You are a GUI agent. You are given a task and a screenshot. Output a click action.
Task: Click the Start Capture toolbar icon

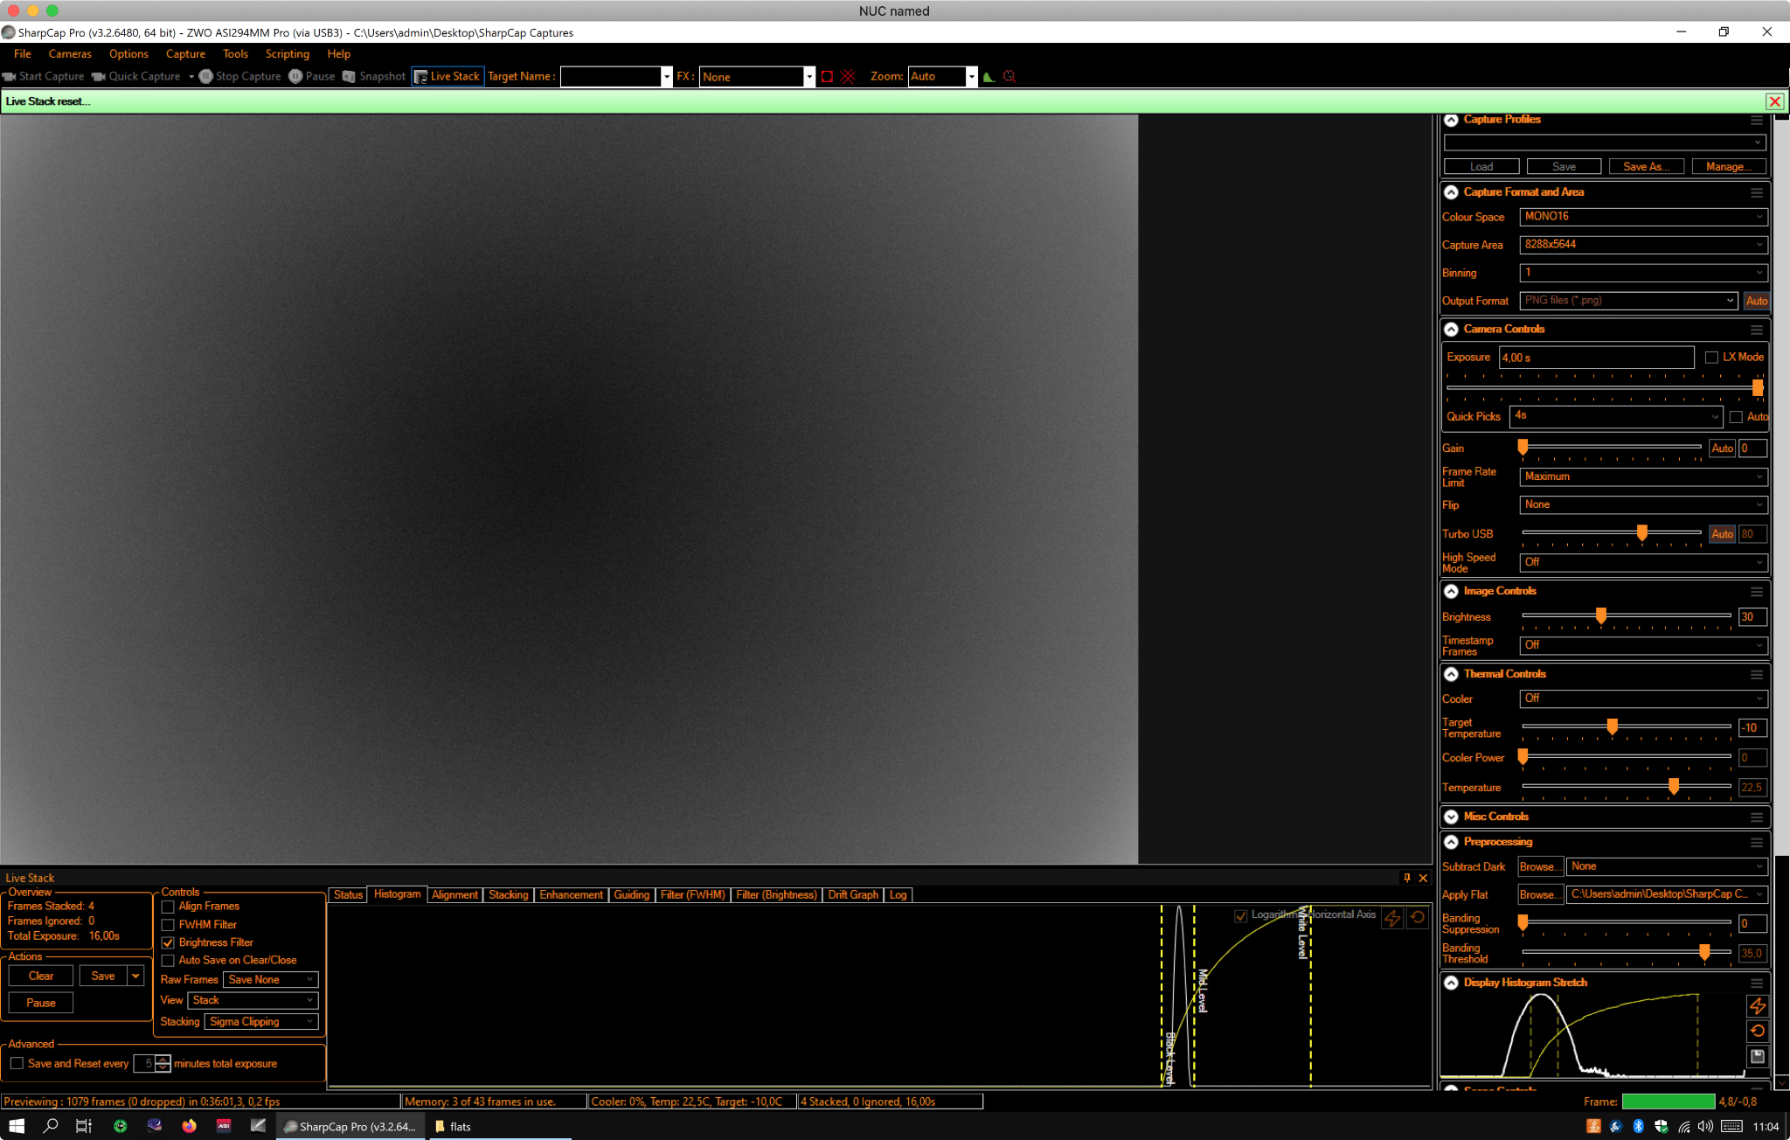coord(10,76)
